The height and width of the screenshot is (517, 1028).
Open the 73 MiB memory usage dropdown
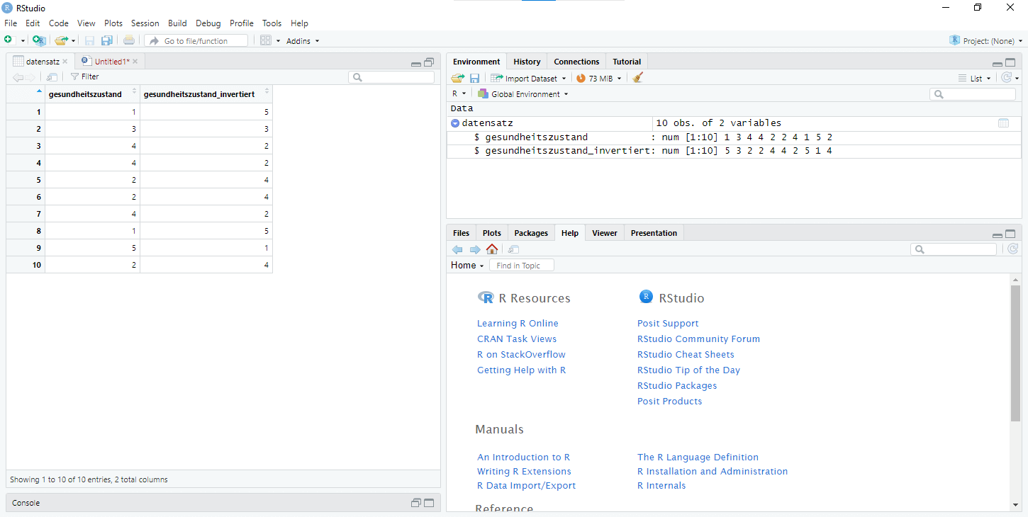(599, 78)
